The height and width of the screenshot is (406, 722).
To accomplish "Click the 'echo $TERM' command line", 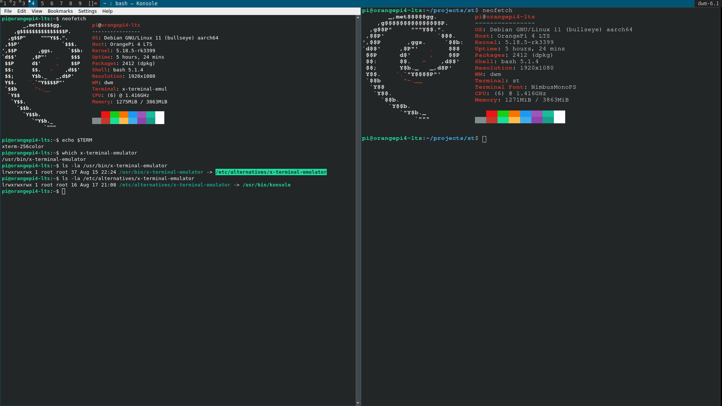I will (x=77, y=140).
